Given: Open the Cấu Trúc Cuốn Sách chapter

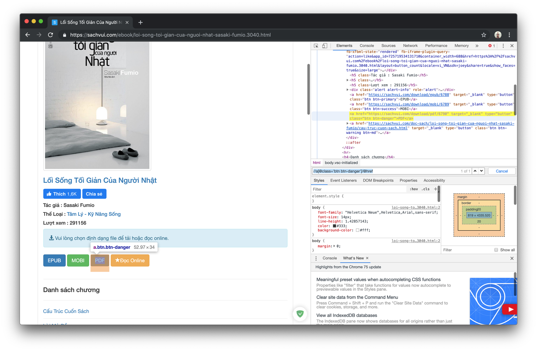Looking at the screenshot, I should pyautogui.click(x=66, y=311).
